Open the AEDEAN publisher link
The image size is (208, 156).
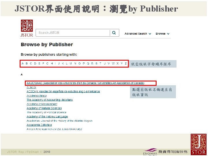63,91
